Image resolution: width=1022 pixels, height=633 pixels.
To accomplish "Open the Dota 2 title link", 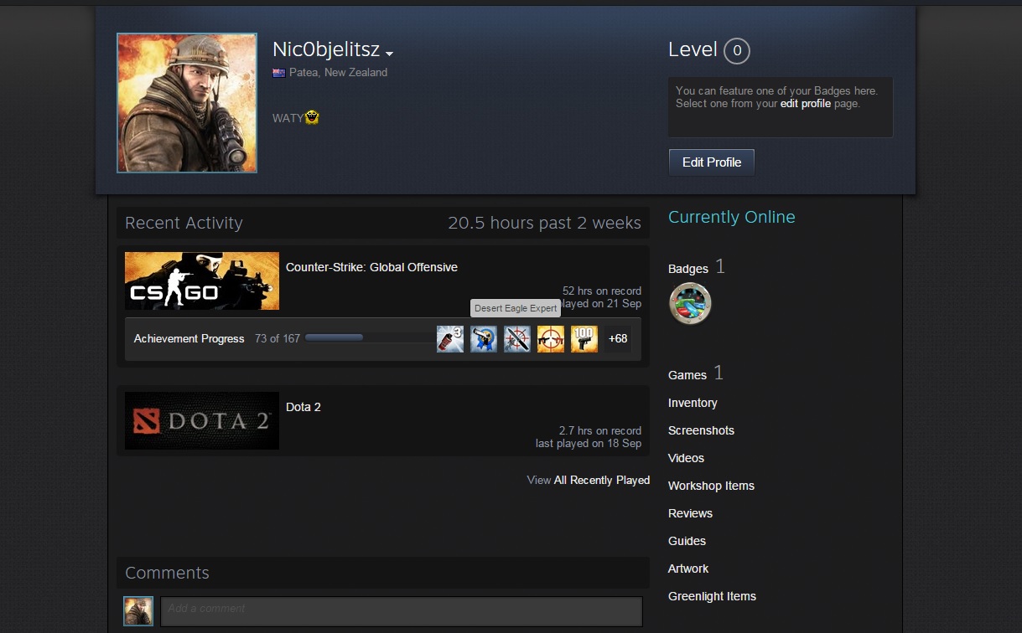I will coord(303,407).
